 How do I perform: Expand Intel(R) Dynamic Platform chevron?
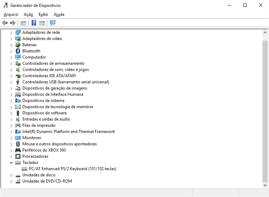11,132
